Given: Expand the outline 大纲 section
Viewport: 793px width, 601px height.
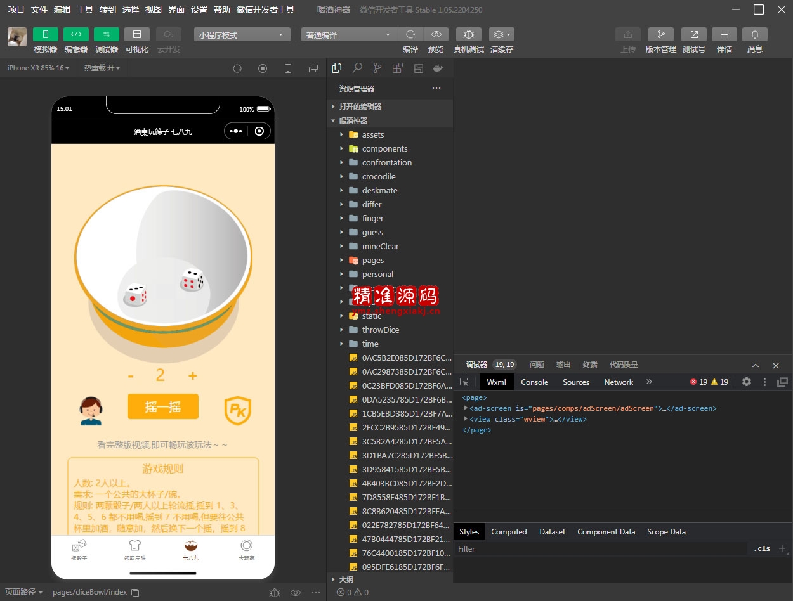Looking at the screenshot, I should coord(390,579).
